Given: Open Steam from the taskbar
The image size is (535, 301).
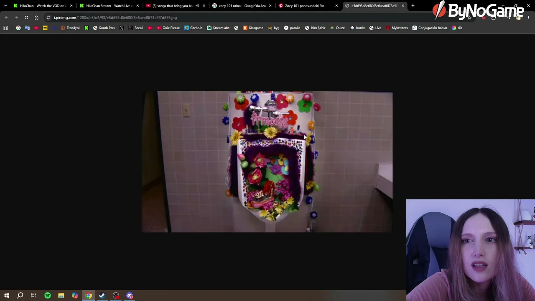Looking at the screenshot, I should point(102,296).
